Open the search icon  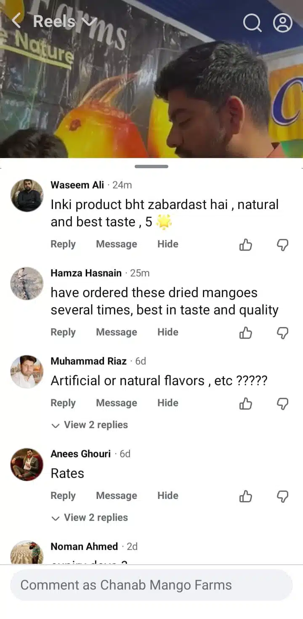pyautogui.click(x=252, y=23)
